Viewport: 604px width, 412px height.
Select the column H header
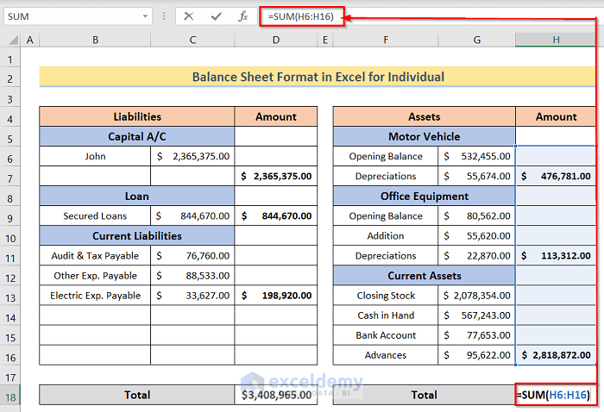click(556, 40)
